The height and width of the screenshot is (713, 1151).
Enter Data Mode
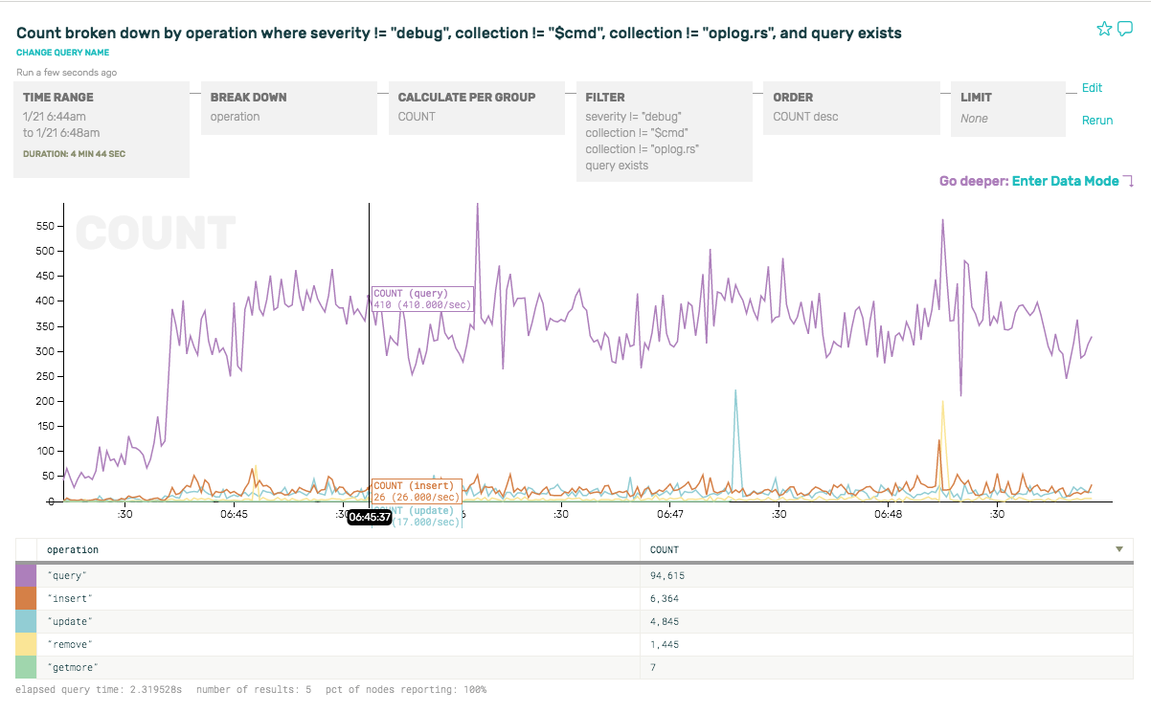click(1065, 181)
